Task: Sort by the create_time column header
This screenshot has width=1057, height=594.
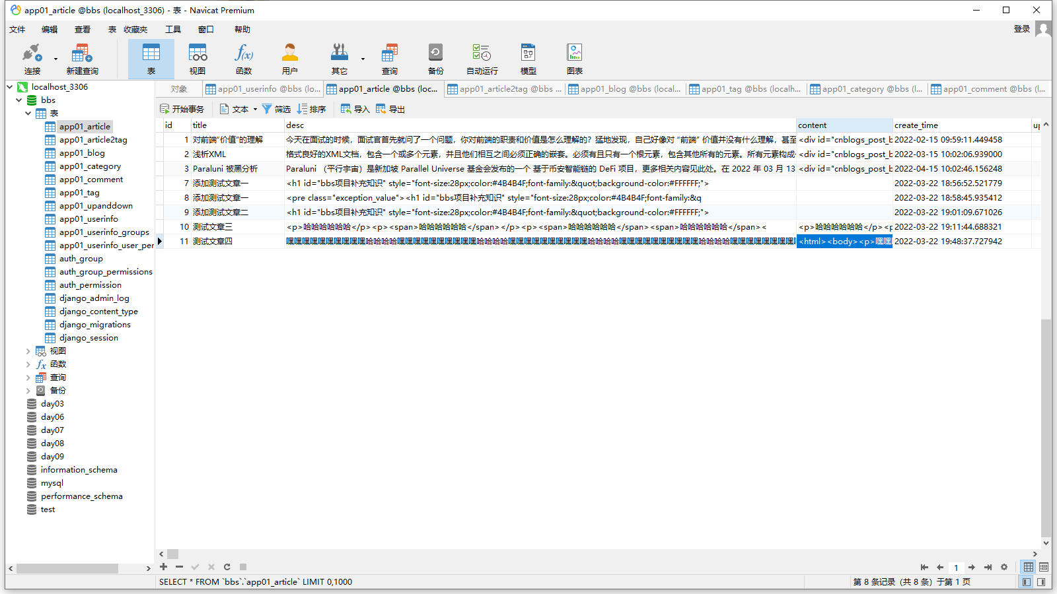Action: click(x=962, y=125)
